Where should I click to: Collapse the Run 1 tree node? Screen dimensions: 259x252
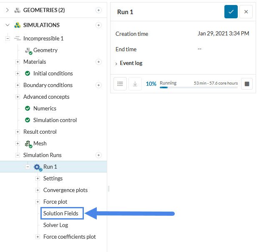[x=28, y=167]
